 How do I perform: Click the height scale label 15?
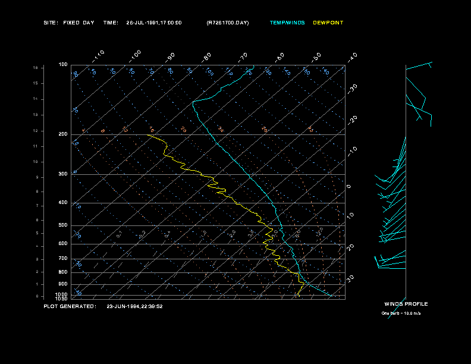tap(36, 83)
